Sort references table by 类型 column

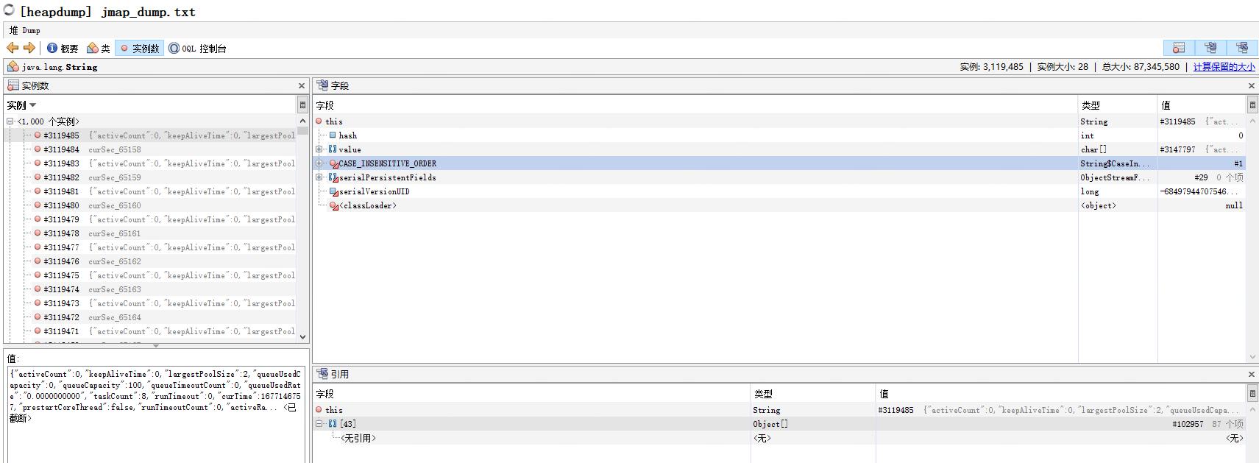tap(813, 394)
